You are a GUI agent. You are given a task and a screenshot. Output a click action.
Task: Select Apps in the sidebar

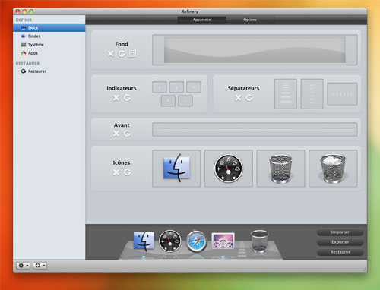49,53
